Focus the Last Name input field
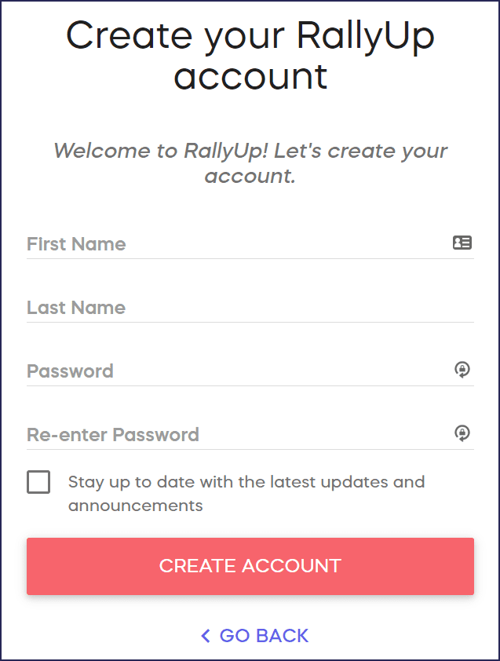The image size is (500, 661). [250, 308]
